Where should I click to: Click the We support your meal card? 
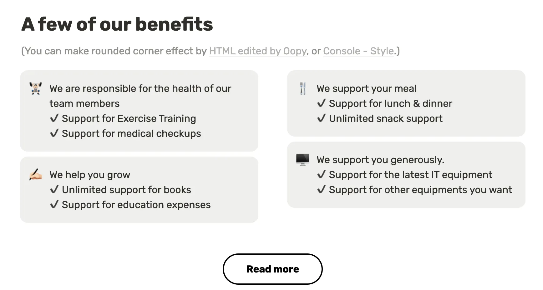click(x=406, y=103)
